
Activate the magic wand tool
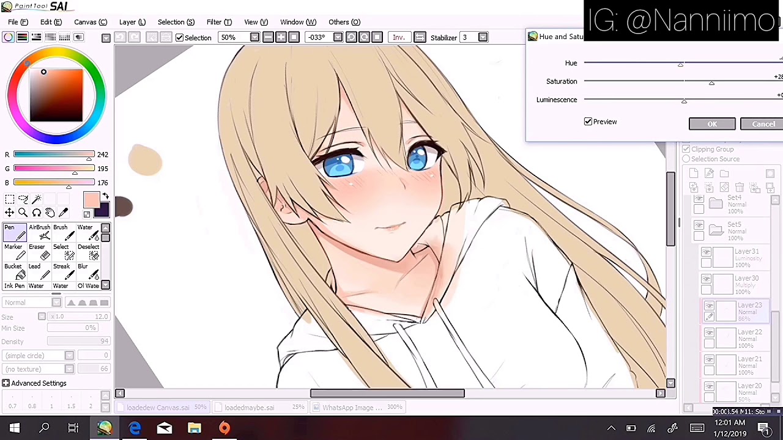tap(36, 199)
